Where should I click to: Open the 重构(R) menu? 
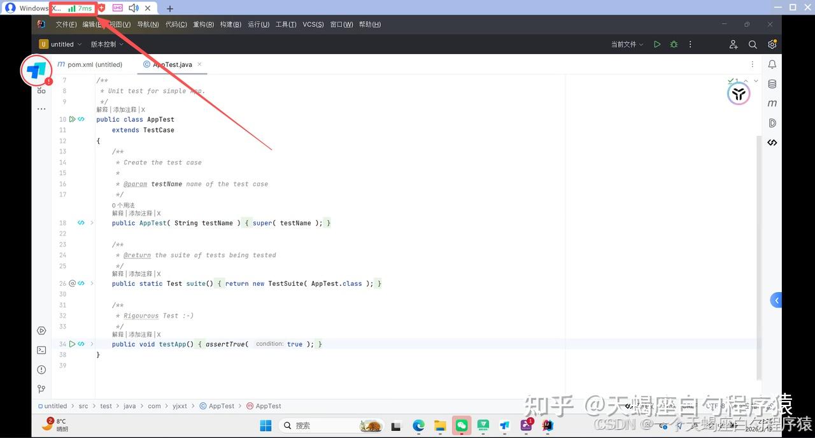pos(203,24)
